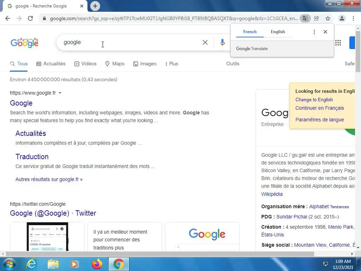This screenshot has height=271, width=361.
Task: Launch Internet Explorer from taskbar
Action: click(31, 264)
